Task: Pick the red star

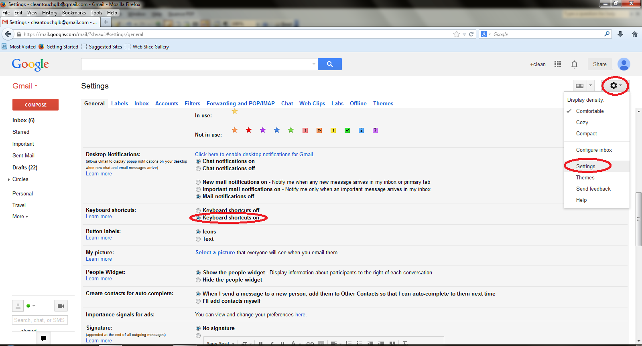Action: (249, 130)
